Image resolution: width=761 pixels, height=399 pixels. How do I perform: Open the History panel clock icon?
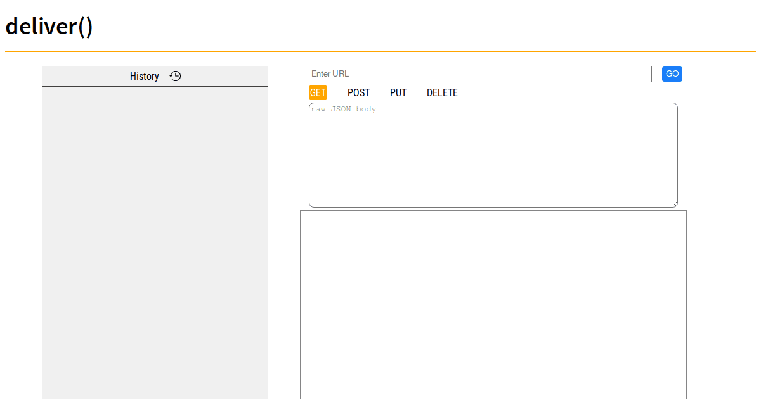click(175, 75)
